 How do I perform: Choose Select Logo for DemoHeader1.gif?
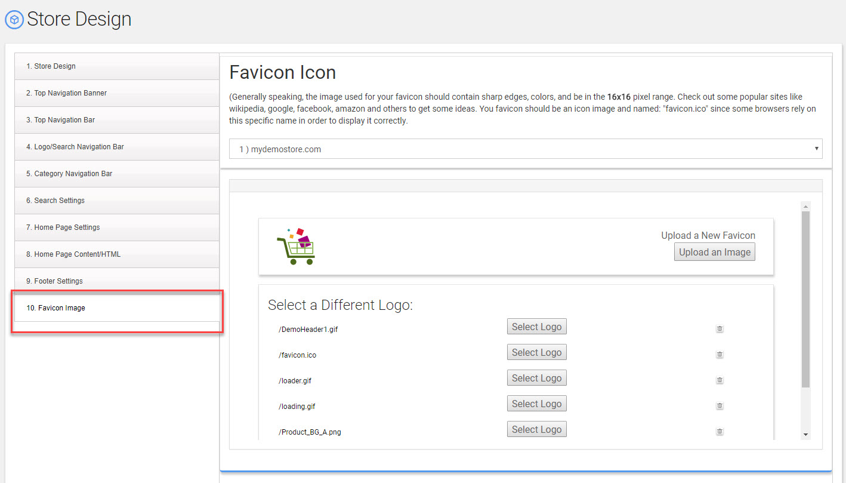(x=536, y=327)
